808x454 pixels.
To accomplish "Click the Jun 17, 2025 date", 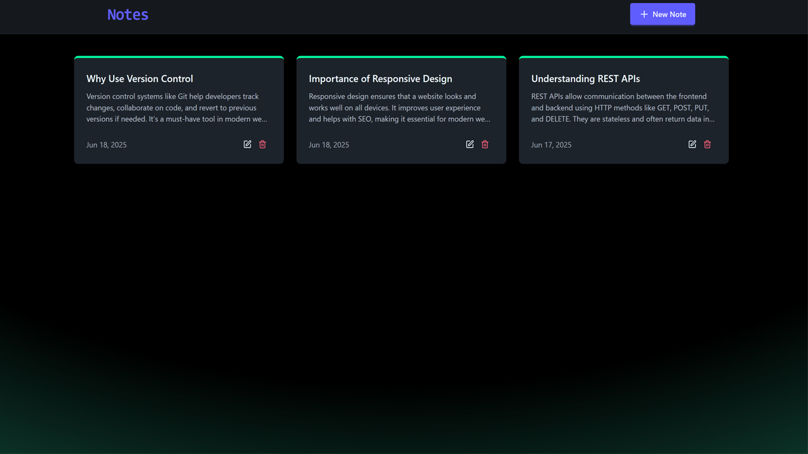I will (551, 145).
